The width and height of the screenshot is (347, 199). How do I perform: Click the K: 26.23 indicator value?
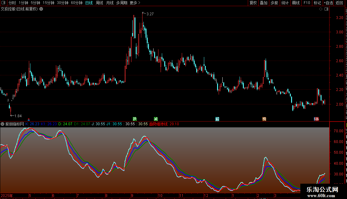point(32,124)
